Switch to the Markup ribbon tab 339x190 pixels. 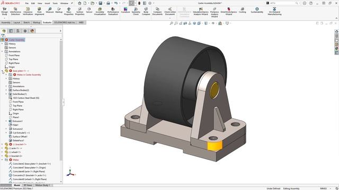[37, 22]
